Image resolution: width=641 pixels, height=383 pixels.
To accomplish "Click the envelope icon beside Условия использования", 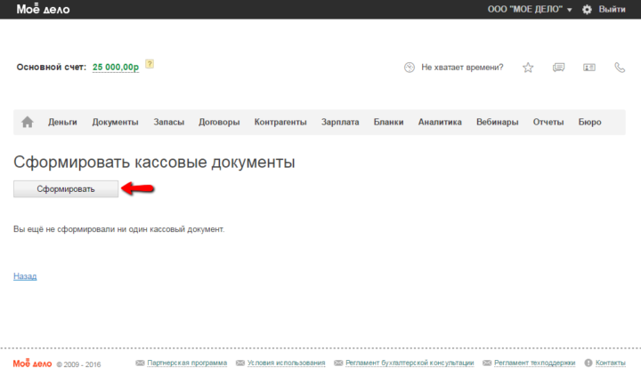I will pos(240,363).
